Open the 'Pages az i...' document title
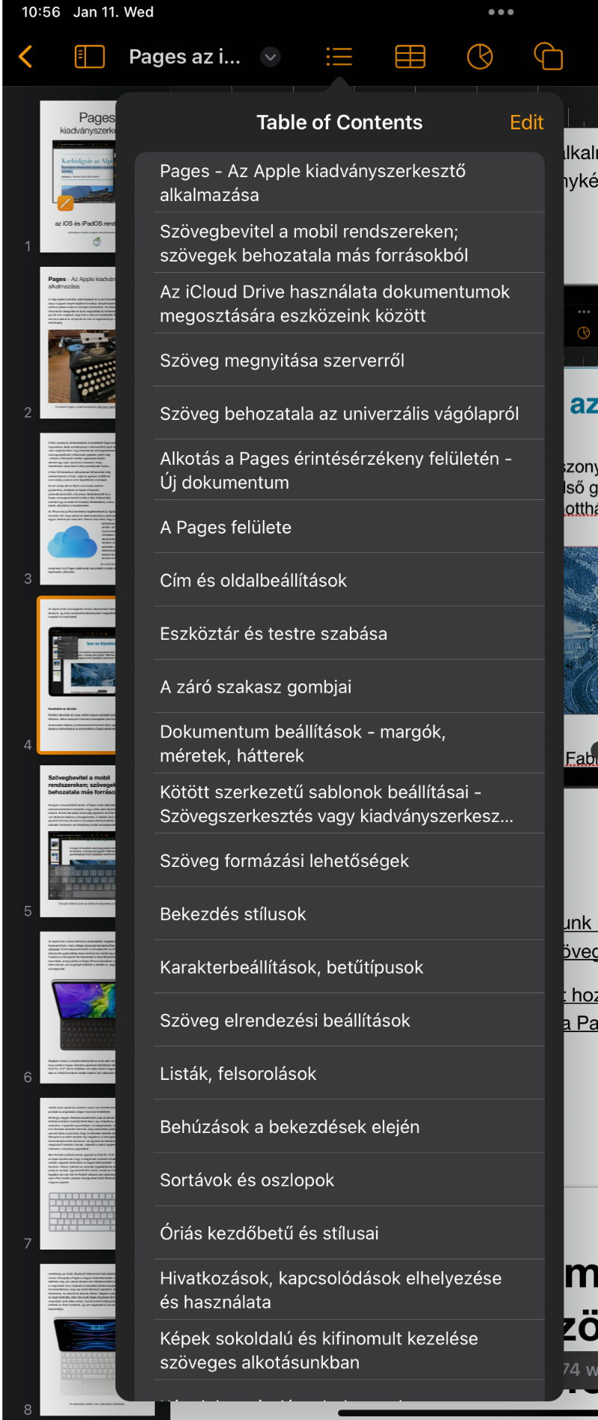This screenshot has height=1420, width=598. click(185, 57)
